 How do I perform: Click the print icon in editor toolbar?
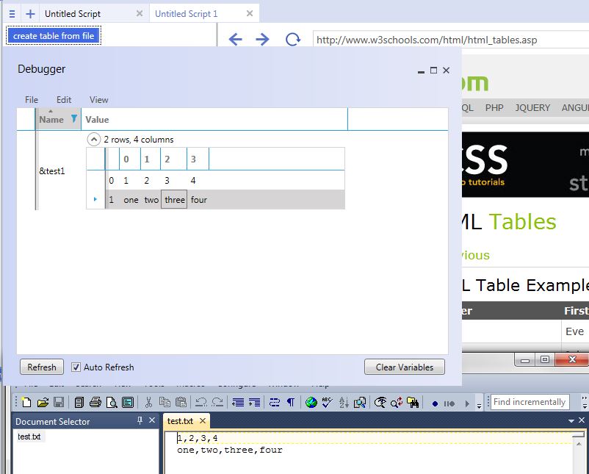[95, 403]
